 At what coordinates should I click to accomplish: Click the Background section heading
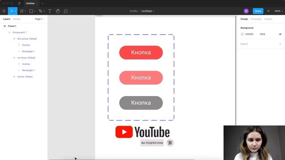pos(247,28)
